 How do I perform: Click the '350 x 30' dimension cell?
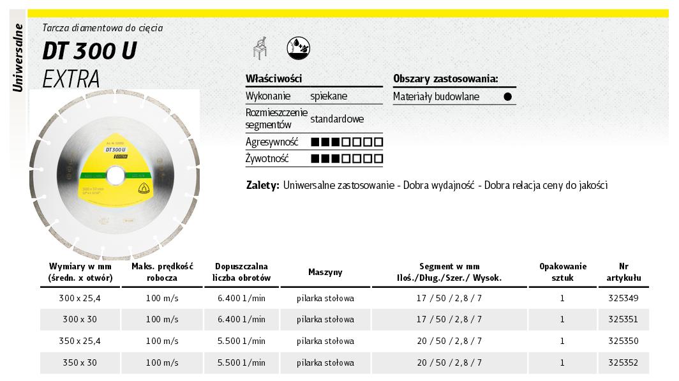(x=80, y=363)
